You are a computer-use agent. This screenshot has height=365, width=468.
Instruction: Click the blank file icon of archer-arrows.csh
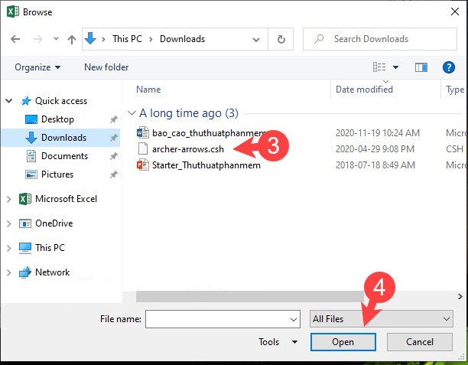tap(143, 148)
